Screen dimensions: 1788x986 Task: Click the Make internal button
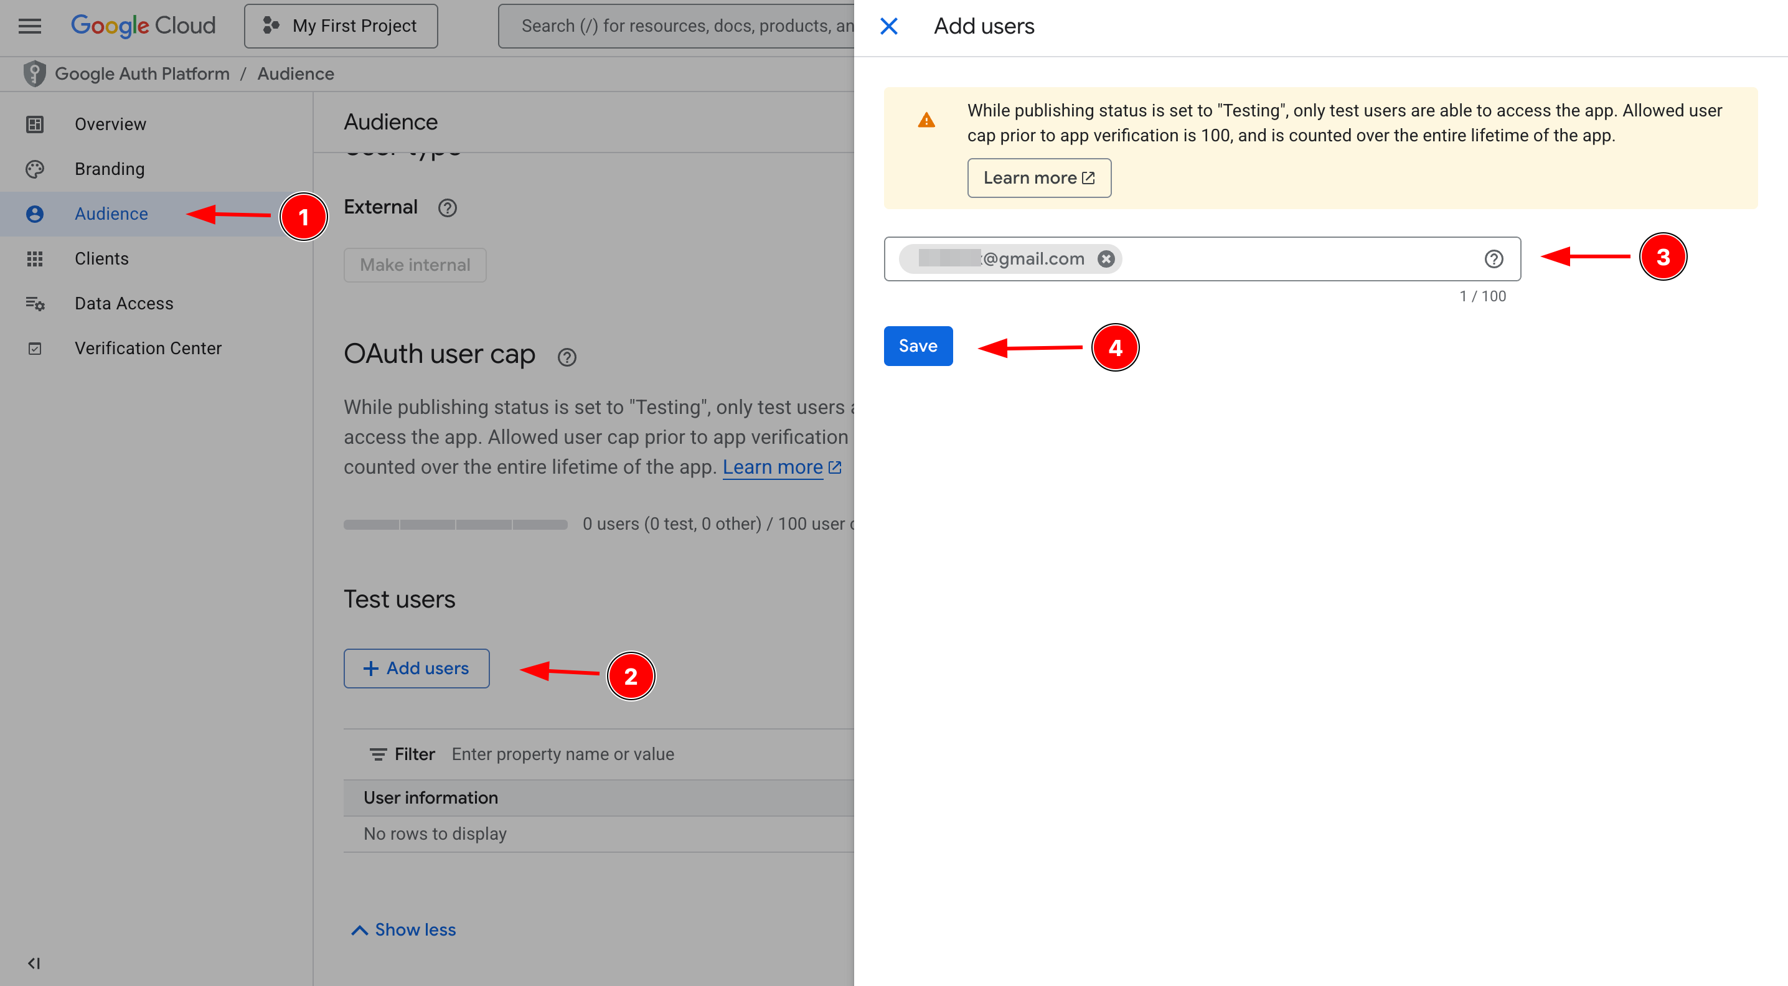[x=415, y=265]
